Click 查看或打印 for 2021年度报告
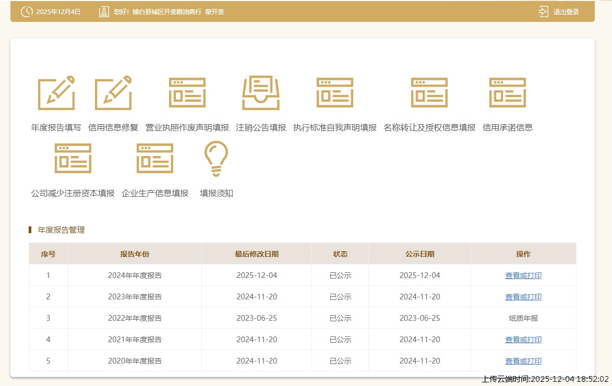The height and width of the screenshot is (386, 612). pos(523,340)
